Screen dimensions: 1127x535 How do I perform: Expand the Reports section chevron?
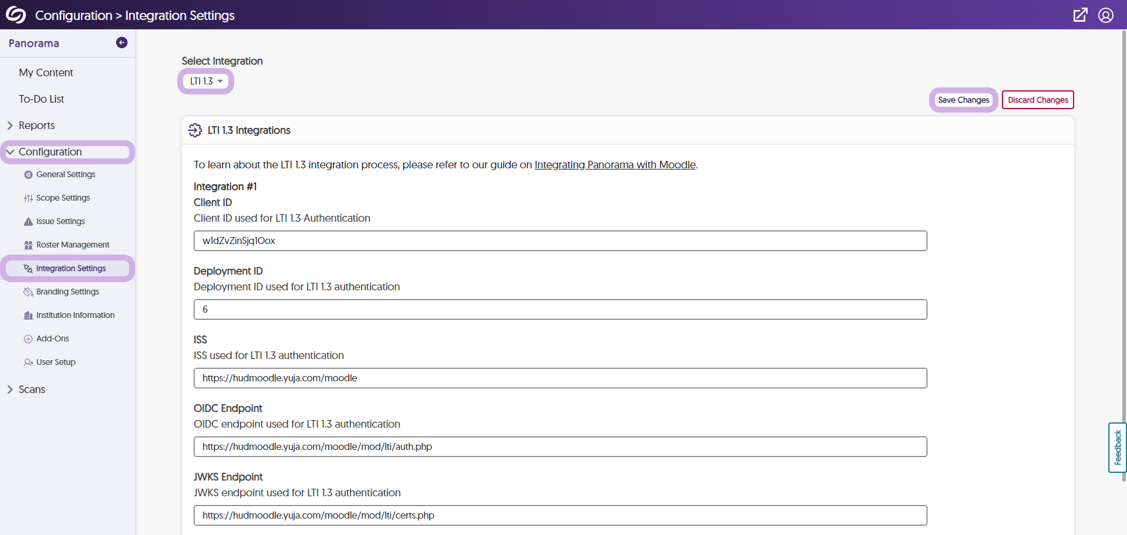point(9,126)
